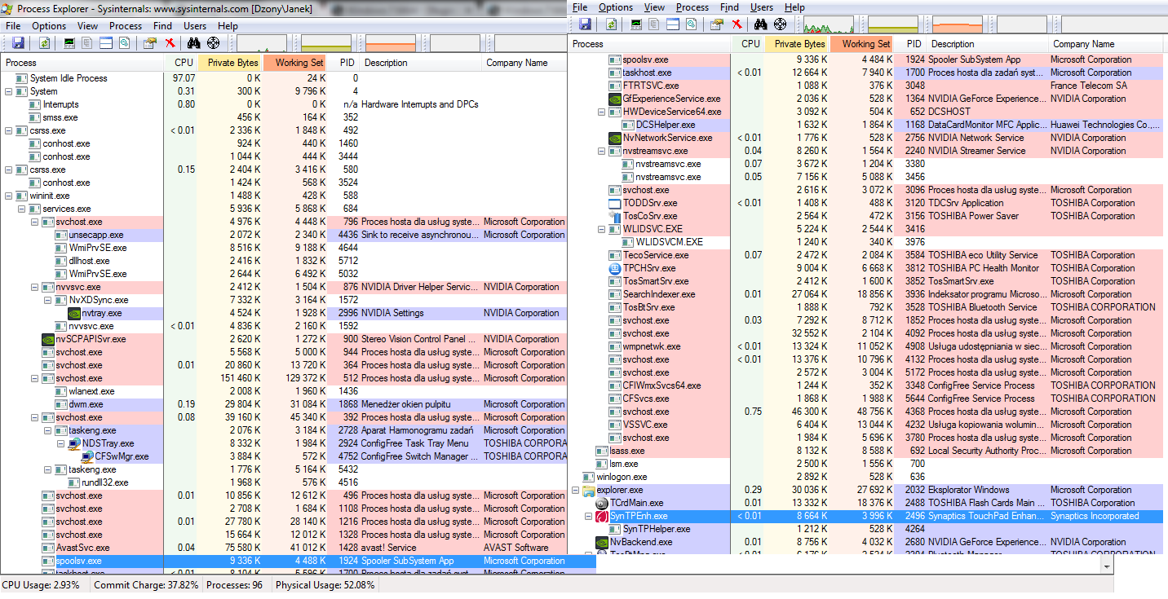The width and height of the screenshot is (1168, 599).
Task: Sort by Description column in right window
Action: click(x=987, y=44)
